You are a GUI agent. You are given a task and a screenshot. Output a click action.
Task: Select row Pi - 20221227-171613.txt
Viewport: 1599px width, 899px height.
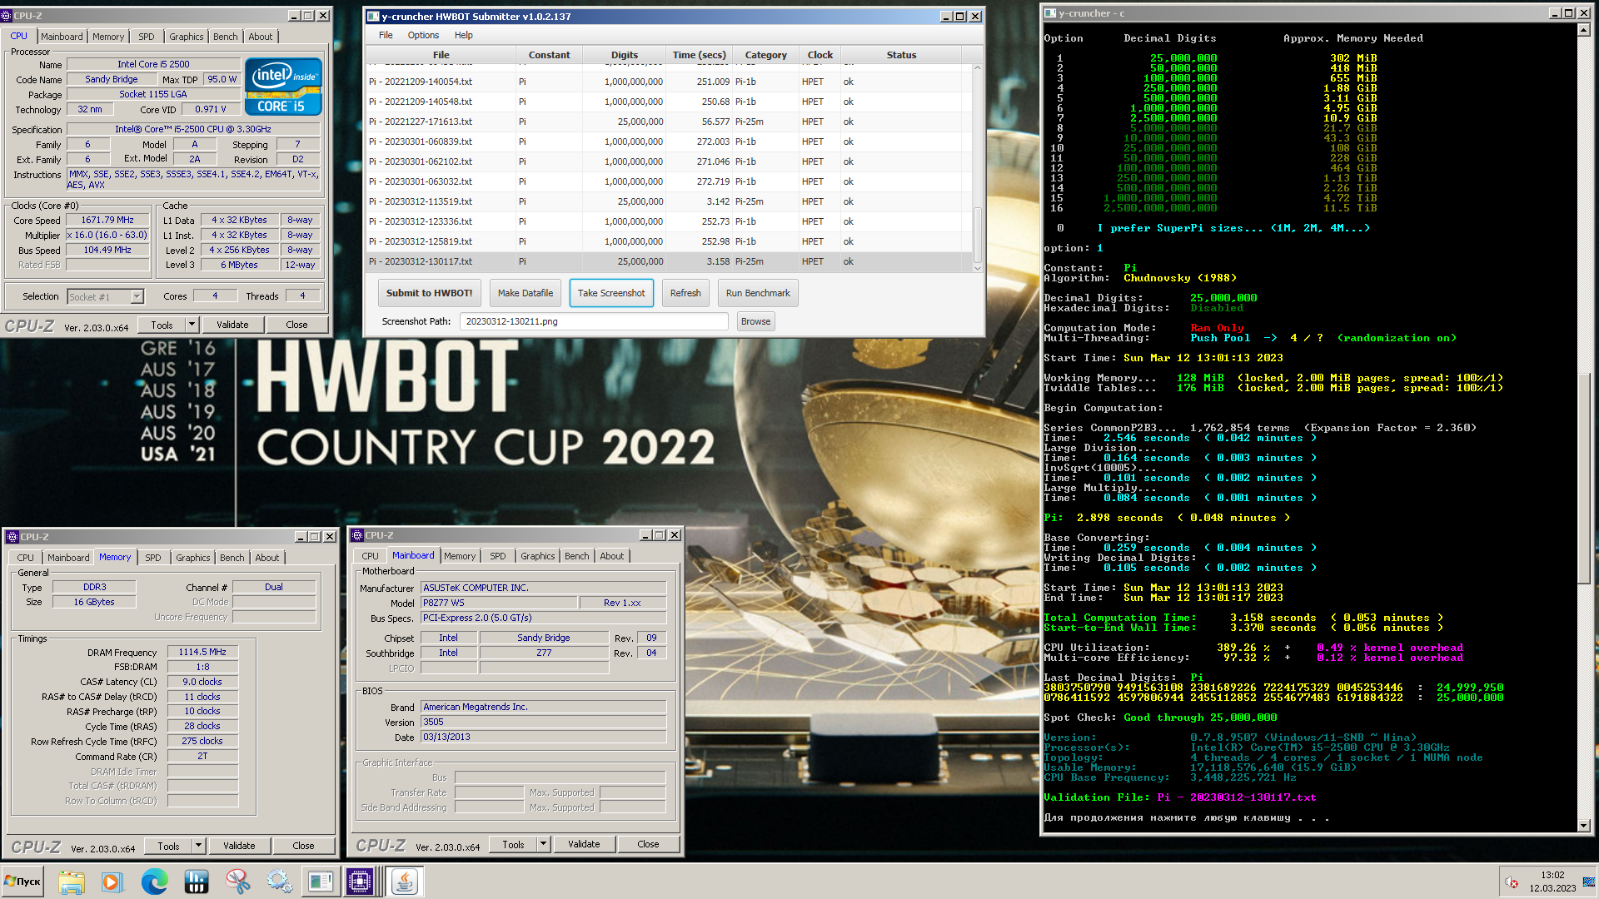pos(669,122)
